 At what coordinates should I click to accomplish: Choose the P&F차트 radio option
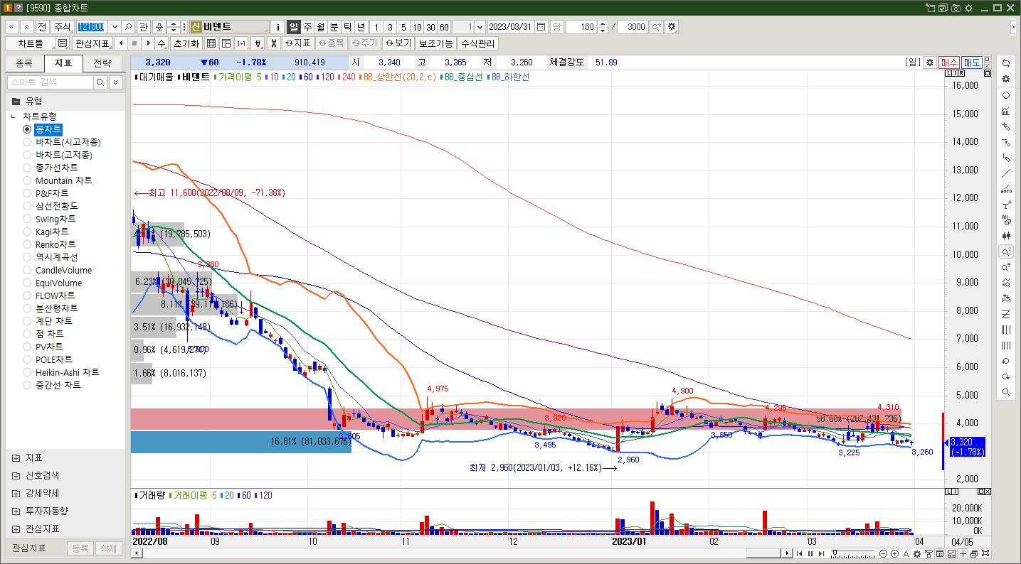tap(27, 193)
